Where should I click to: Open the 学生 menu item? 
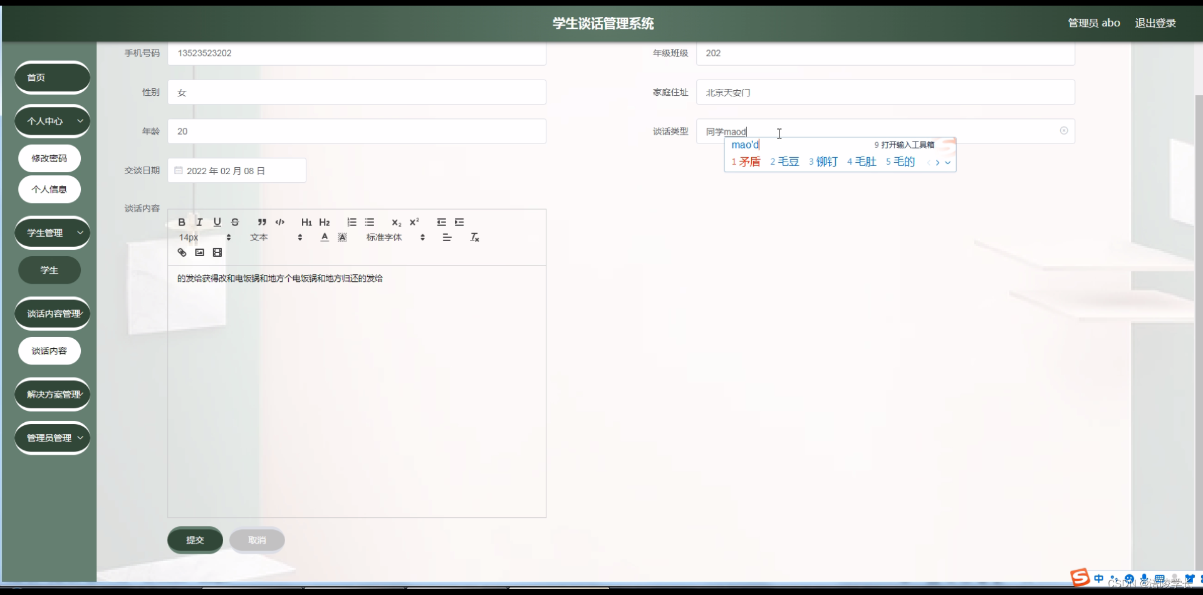(x=49, y=270)
